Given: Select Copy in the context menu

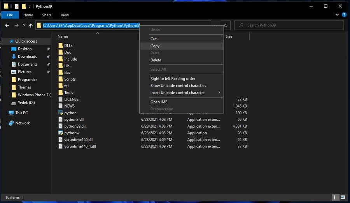Looking at the screenshot, I should pyautogui.click(x=155, y=46).
